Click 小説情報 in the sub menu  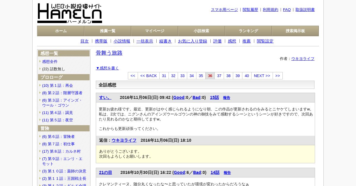(122, 41)
